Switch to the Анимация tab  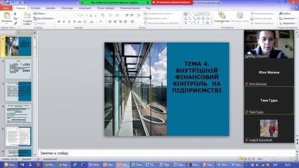(x=85, y=8)
